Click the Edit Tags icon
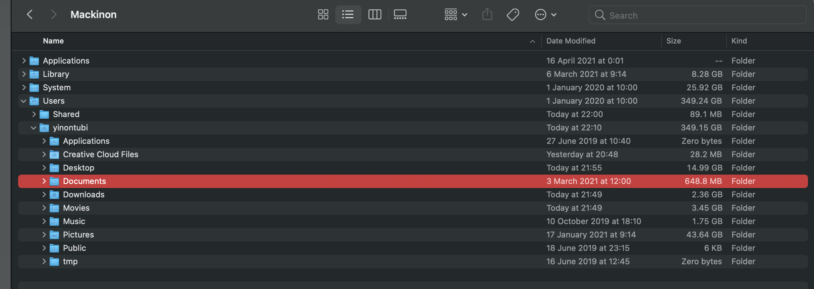The height and width of the screenshot is (289, 814). click(513, 14)
